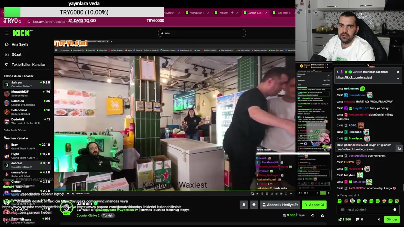Click the 'Turkish' language tag
Viewport: 404px width, 227px height.
pyautogui.click(x=108, y=216)
